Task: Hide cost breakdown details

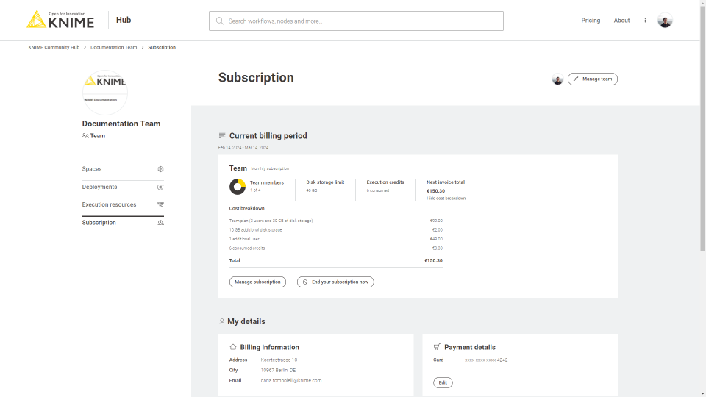Action: (x=446, y=198)
